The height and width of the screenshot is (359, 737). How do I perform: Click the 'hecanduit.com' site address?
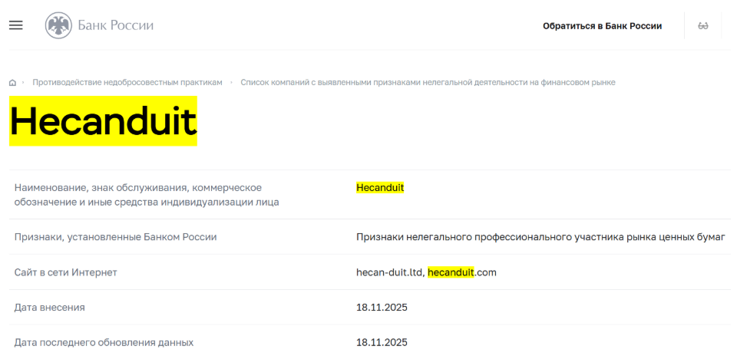pyautogui.click(x=462, y=272)
